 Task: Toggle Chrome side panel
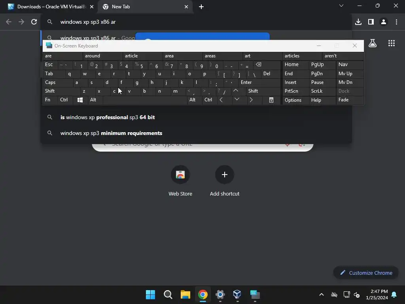371,22
